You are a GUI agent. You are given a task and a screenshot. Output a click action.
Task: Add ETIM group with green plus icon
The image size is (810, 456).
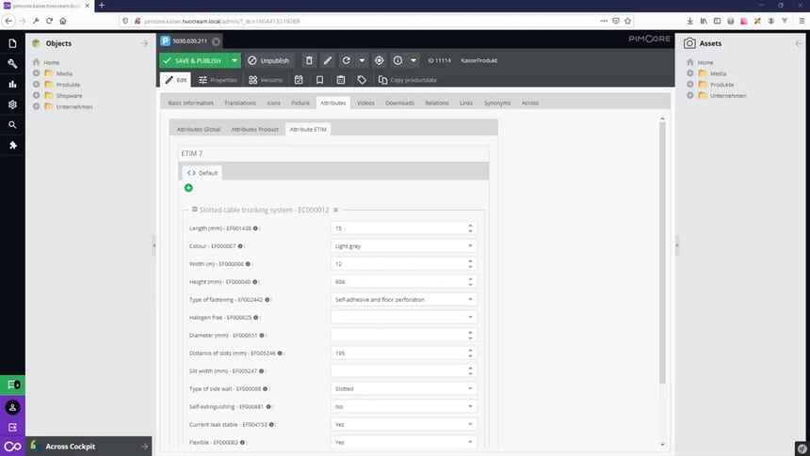click(188, 188)
